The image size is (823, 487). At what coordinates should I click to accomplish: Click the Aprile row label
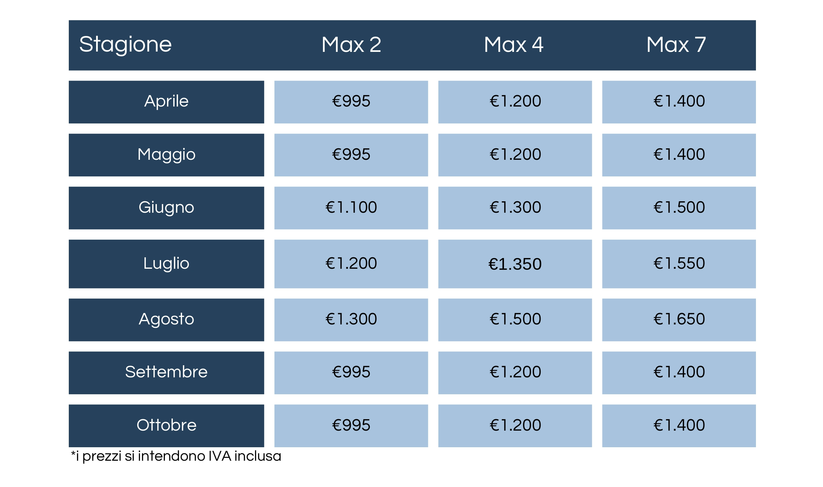point(166,102)
